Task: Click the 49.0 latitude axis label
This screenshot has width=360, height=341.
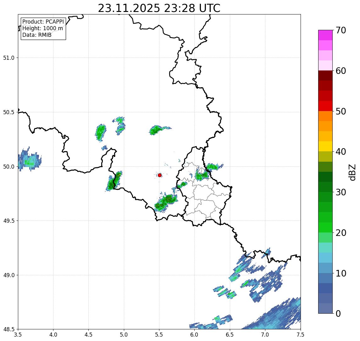Action: click(x=8, y=275)
